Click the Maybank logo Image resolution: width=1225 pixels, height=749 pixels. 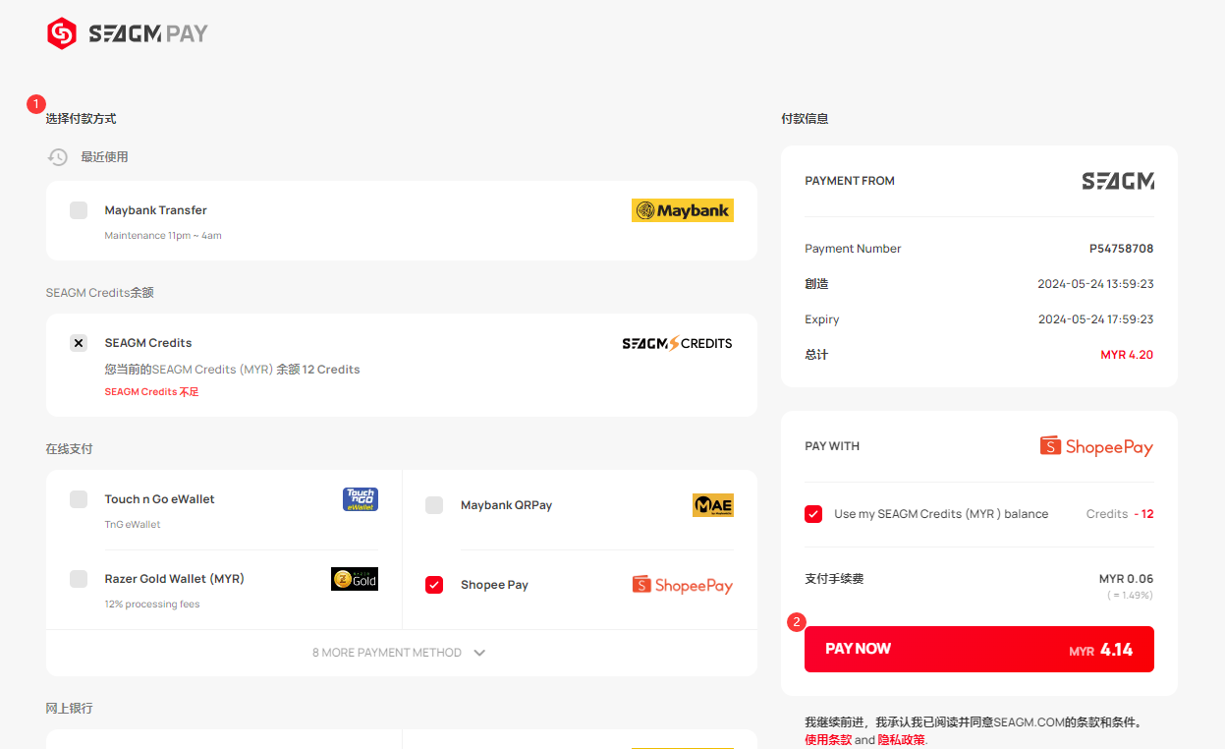(683, 210)
